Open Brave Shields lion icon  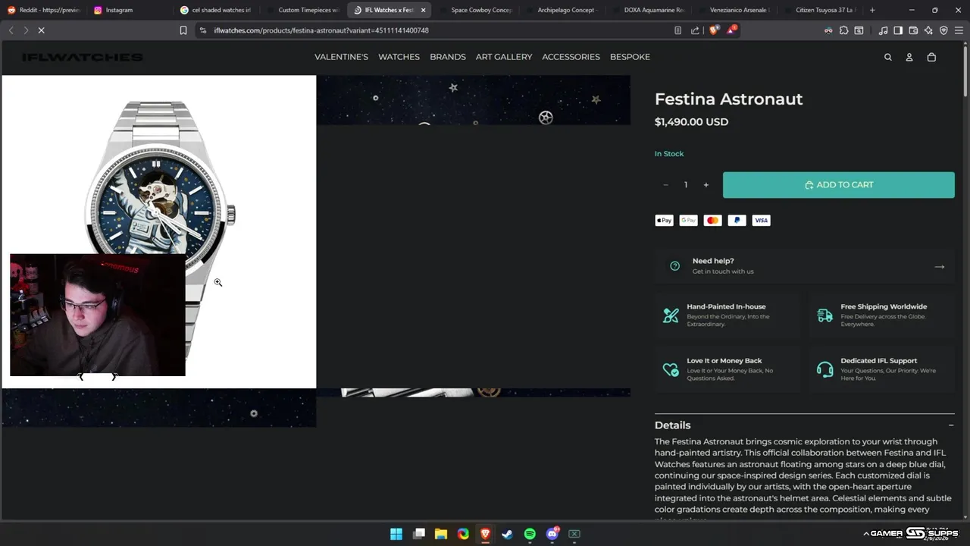tap(713, 30)
